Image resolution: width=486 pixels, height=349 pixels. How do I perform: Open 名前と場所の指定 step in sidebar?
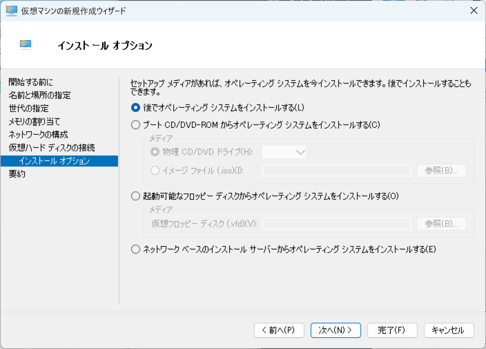point(39,95)
